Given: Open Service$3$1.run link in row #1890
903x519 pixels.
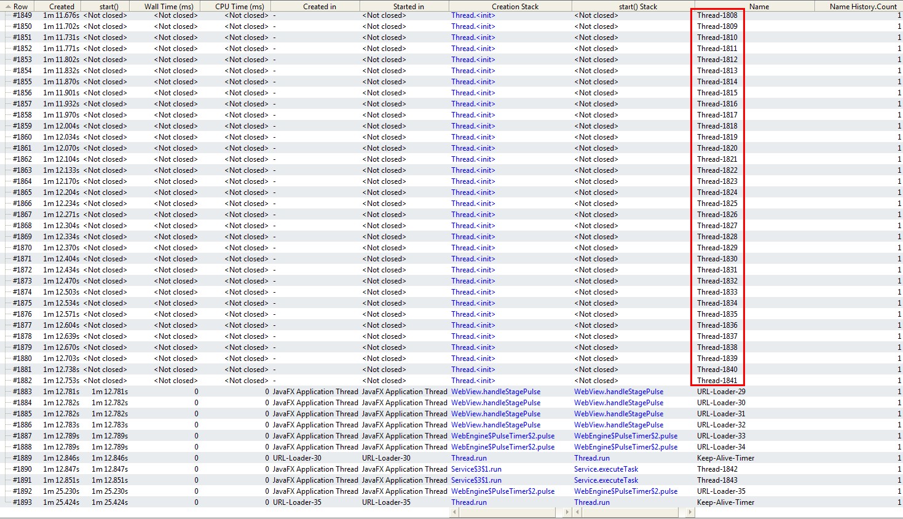Looking at the screenshot, I should 476,469.
